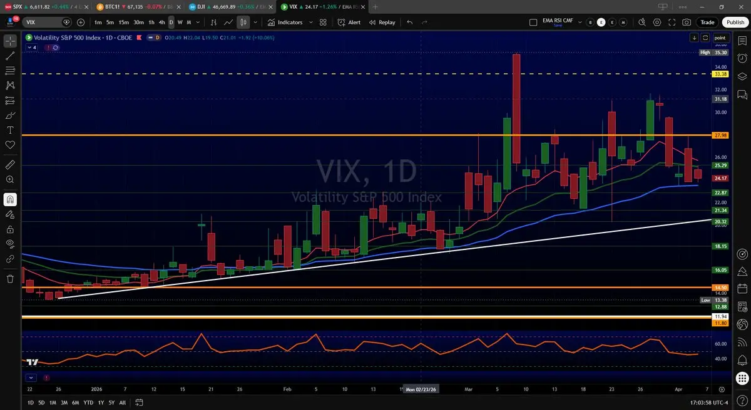Click the user profile avatar menu
This screenshot has height=410, width=751.
pos(10,21)
